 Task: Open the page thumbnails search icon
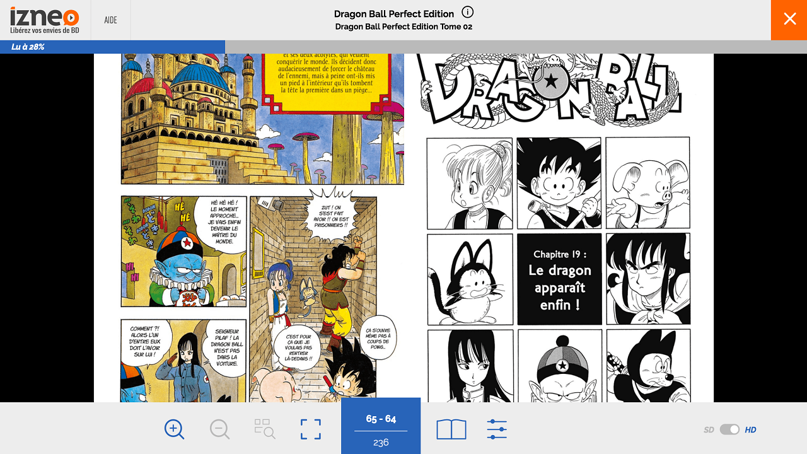pyautogui.click(x=265, y=429)
